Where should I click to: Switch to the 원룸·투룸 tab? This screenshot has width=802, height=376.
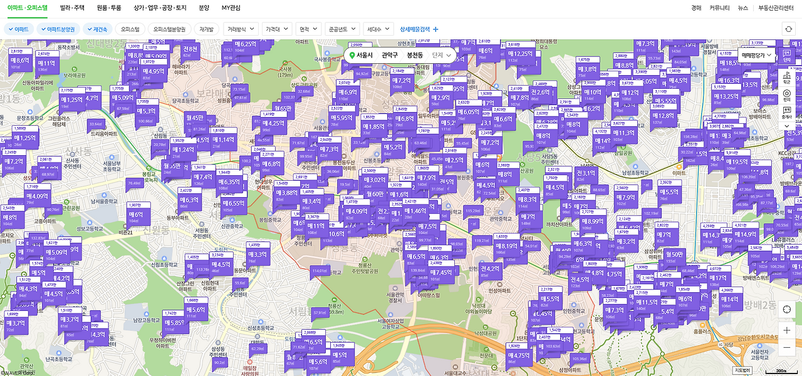pyautogui.click(x=109, y=8)
